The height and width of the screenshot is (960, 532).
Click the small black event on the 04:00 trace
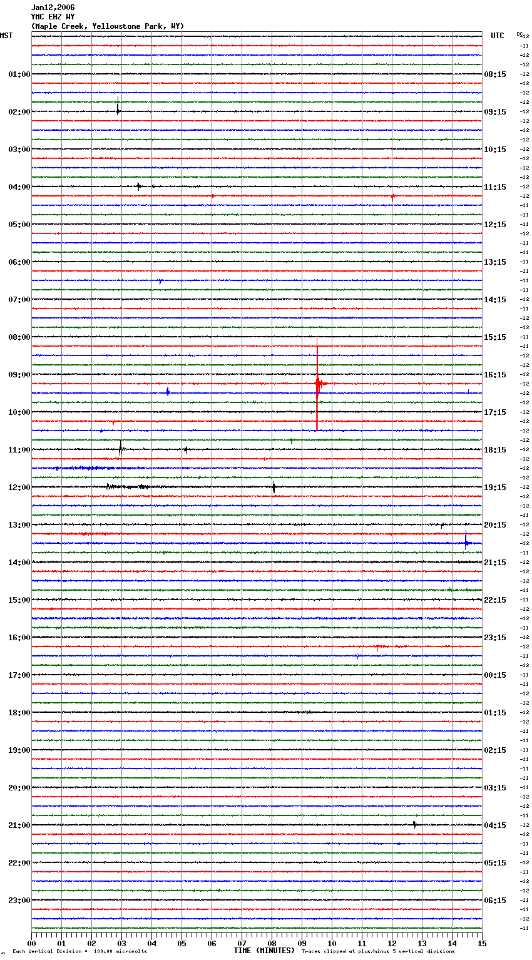click(x=138, y=186)
